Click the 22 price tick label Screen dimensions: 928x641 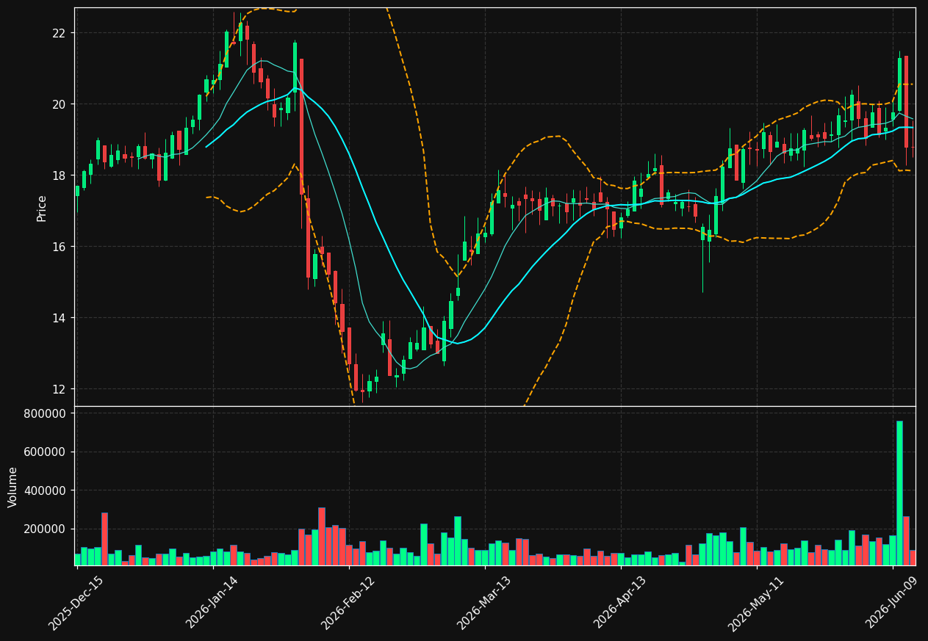click(59, 33)
